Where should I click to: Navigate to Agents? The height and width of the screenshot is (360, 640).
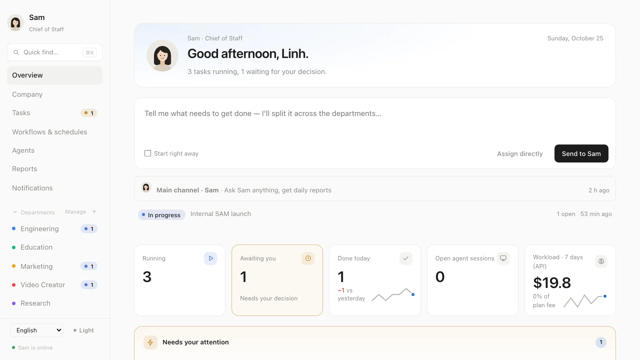click(x=55, y=150)
